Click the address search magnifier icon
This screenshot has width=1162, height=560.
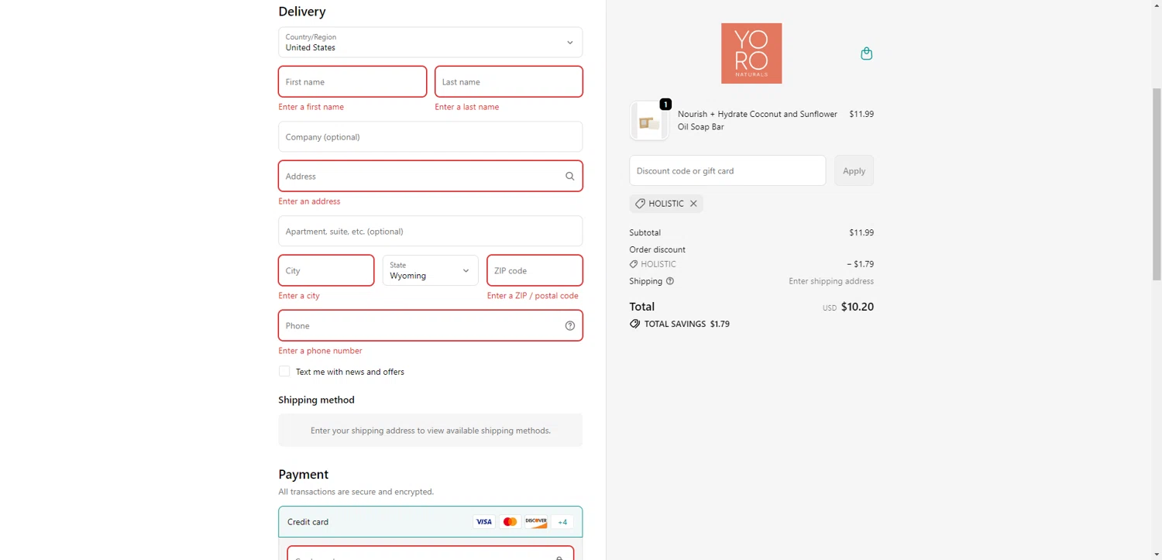[569, 177]
